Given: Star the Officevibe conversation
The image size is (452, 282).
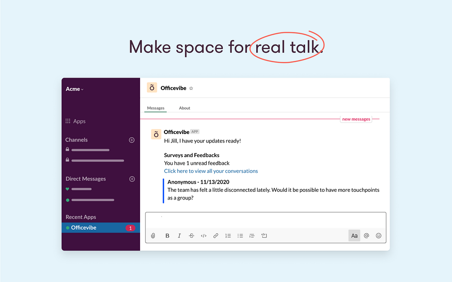Looking at the screenshot, I should pyautogui.click(x=191, y=88).
